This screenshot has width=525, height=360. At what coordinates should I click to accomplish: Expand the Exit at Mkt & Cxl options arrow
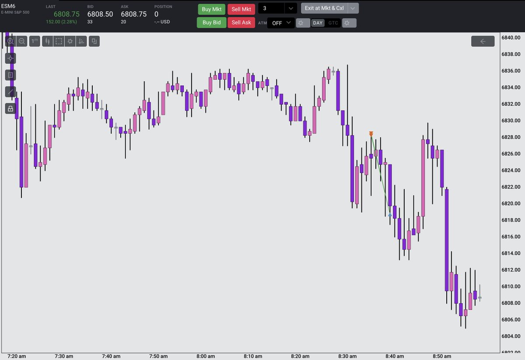point(353,8)
